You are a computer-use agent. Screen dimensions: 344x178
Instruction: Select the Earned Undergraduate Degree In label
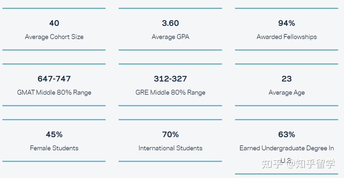287,148
